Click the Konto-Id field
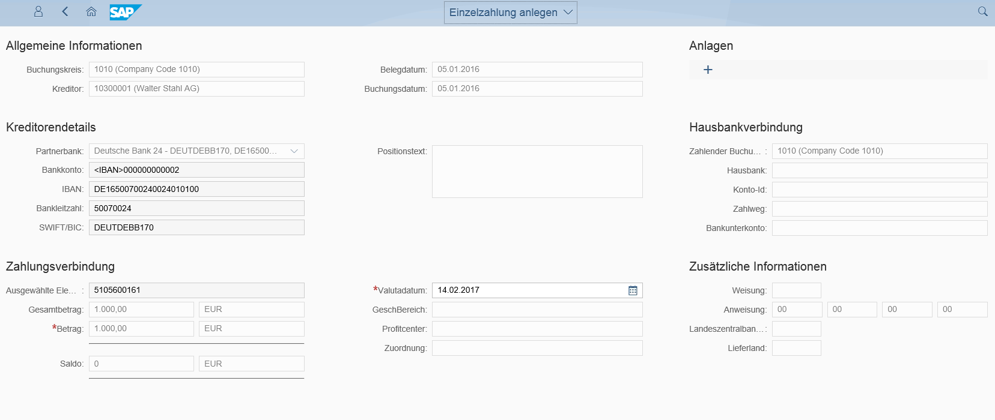The height and width of the screenshot is (420, 995). click(879, 190)
